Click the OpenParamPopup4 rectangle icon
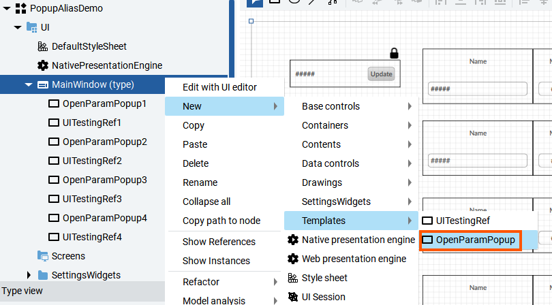This screenshot has height=305, width=552. (x=54, y=218)
